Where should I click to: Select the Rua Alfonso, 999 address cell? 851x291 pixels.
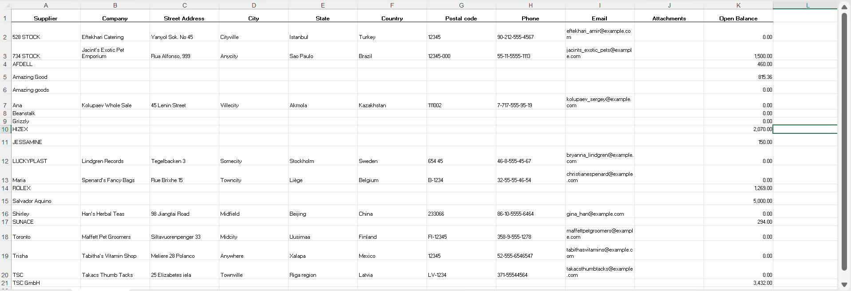[184, 56]
